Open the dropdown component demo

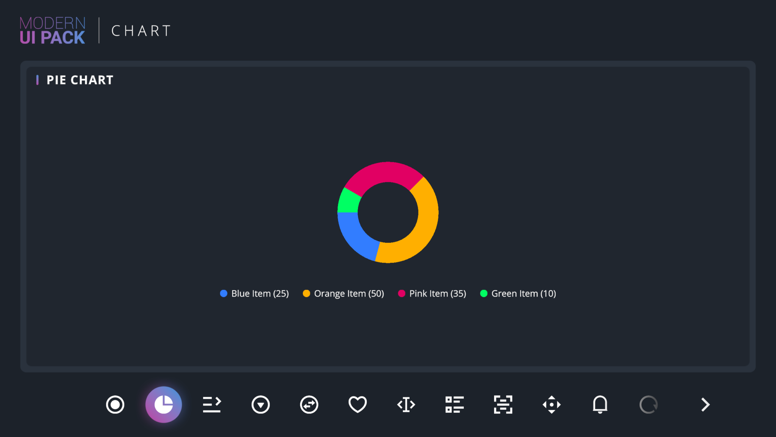point(260,404)
